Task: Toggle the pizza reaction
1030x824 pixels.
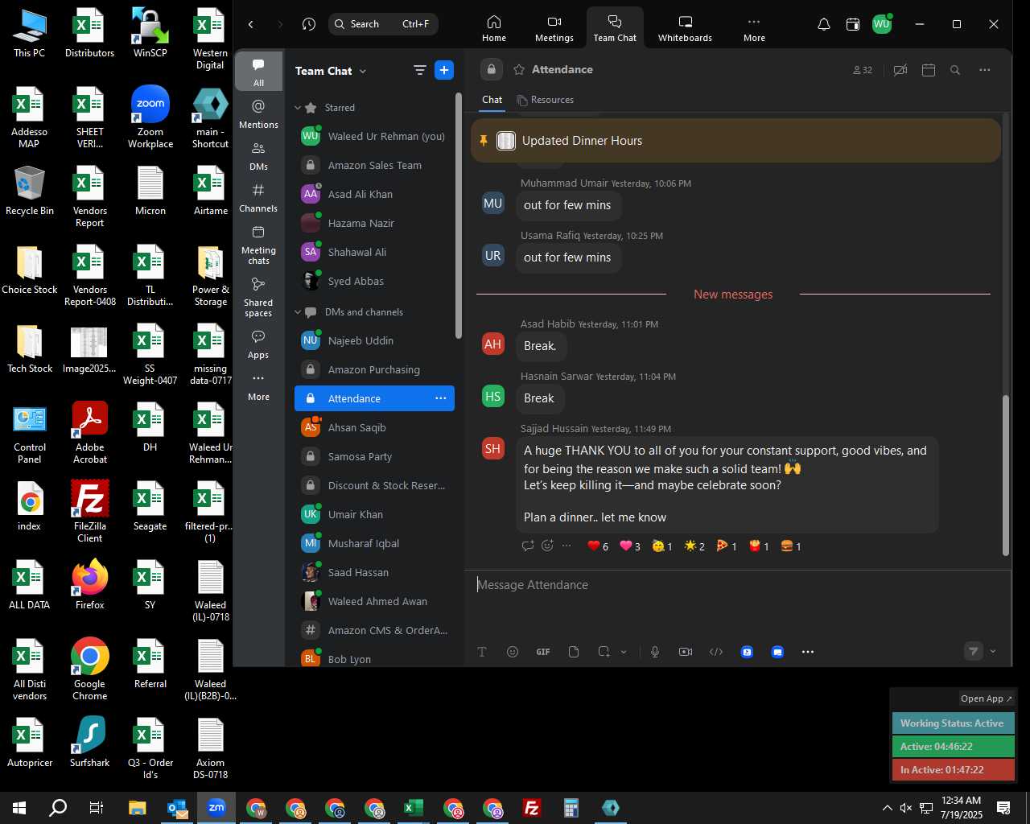Action: click(727, 546)
